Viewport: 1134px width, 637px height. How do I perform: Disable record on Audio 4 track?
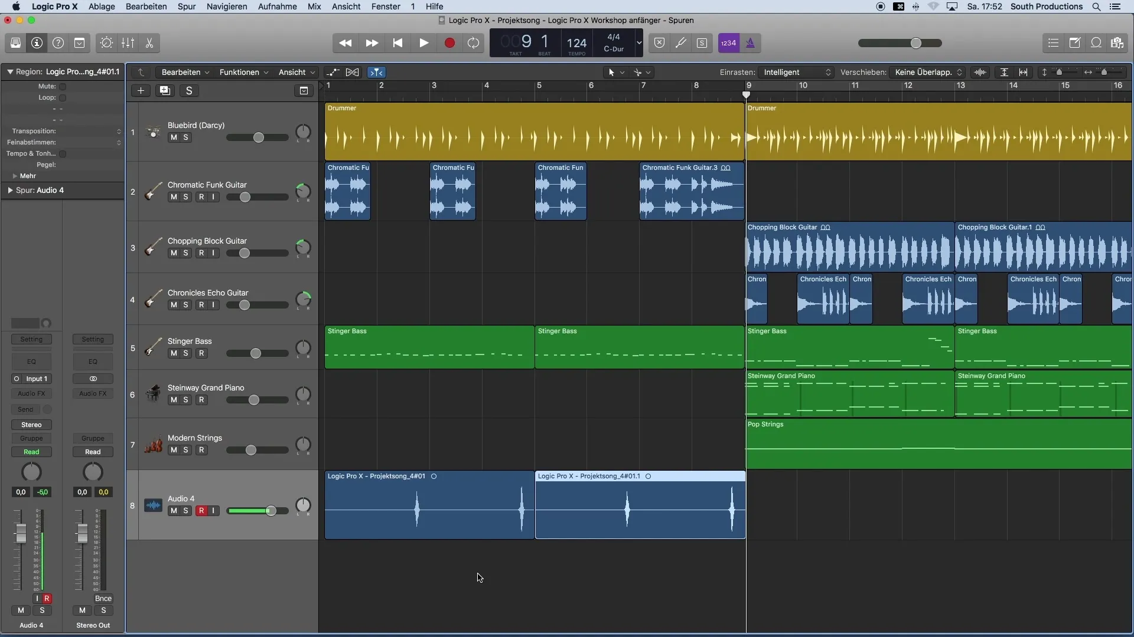tap(201, 511)
